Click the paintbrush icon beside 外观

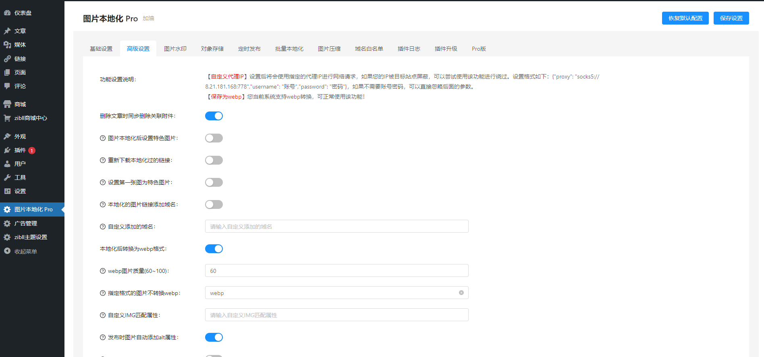coord(7,136)
